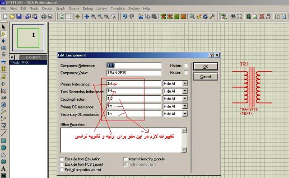This screenshot has width=289, height=178.
Task: Click the Undo arrow icon
Action: (125, 17)
